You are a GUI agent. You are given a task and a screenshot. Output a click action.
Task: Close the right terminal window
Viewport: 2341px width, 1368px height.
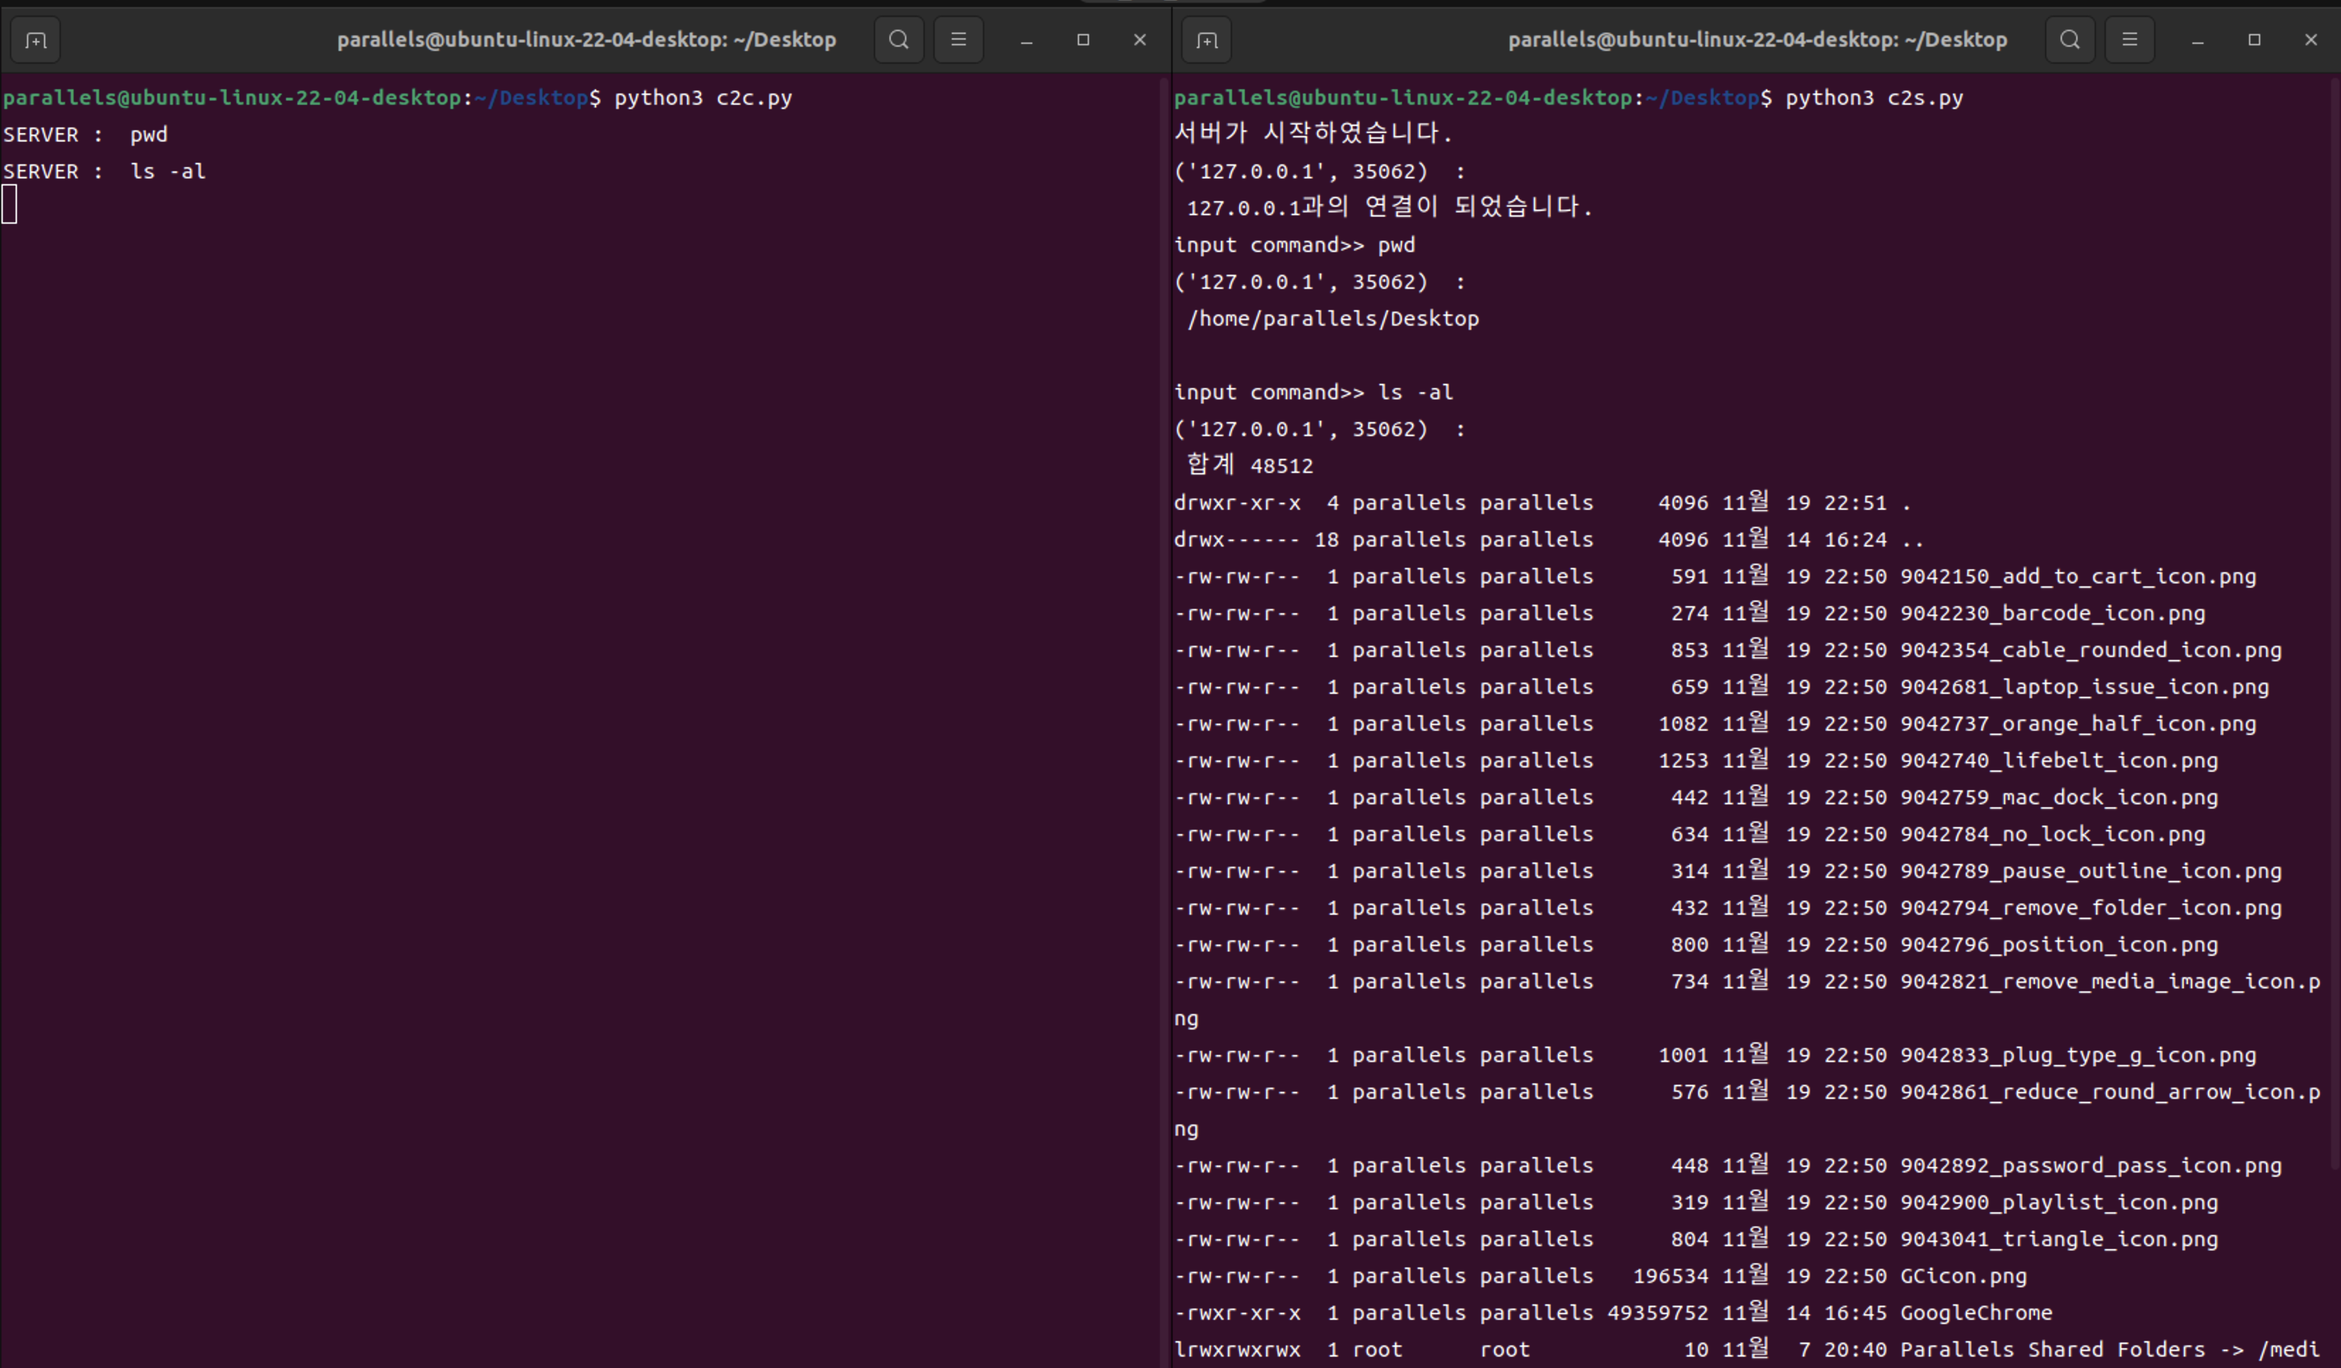(2311, 40)
